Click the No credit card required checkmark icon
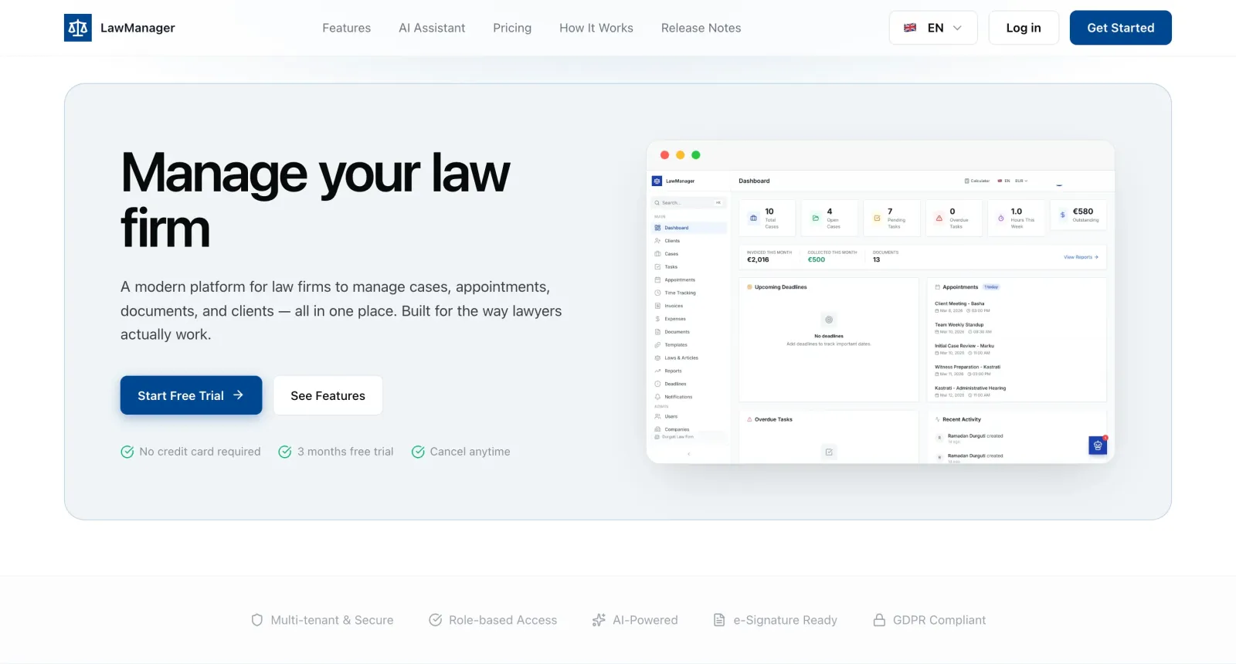 pyautogui.click(x=127, y=452)
